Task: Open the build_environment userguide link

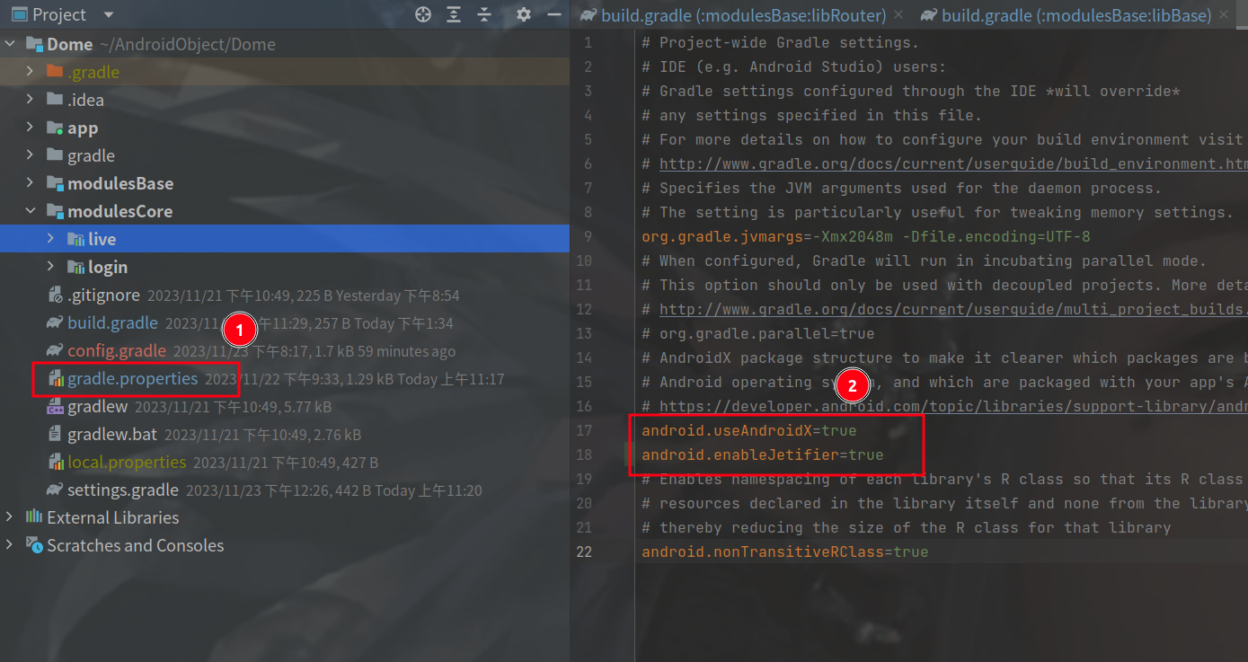Action: [953, 163]
